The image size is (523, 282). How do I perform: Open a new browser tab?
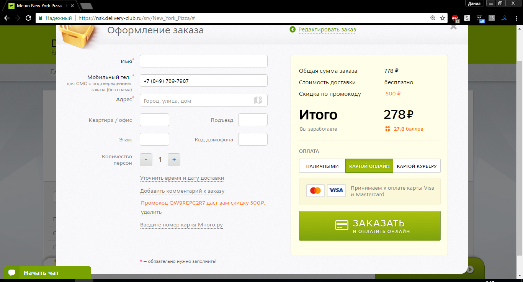click(87, 6)
